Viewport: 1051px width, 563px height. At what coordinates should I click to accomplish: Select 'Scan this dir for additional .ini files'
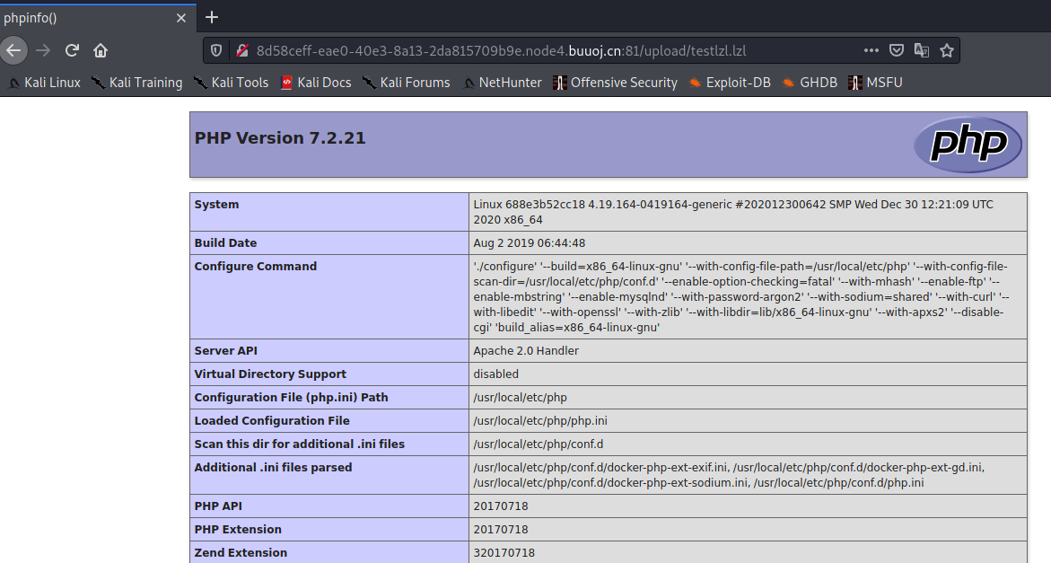click(x=300, y=444)
